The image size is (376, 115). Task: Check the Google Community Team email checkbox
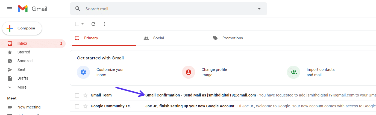point(77,106)
